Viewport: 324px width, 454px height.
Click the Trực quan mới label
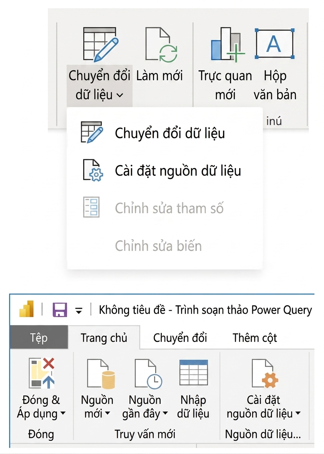coord(225,85)
